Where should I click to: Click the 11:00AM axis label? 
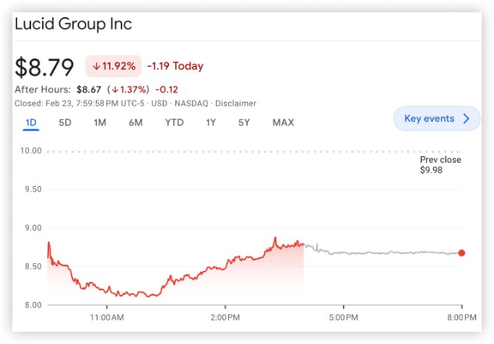click(107, 318)
